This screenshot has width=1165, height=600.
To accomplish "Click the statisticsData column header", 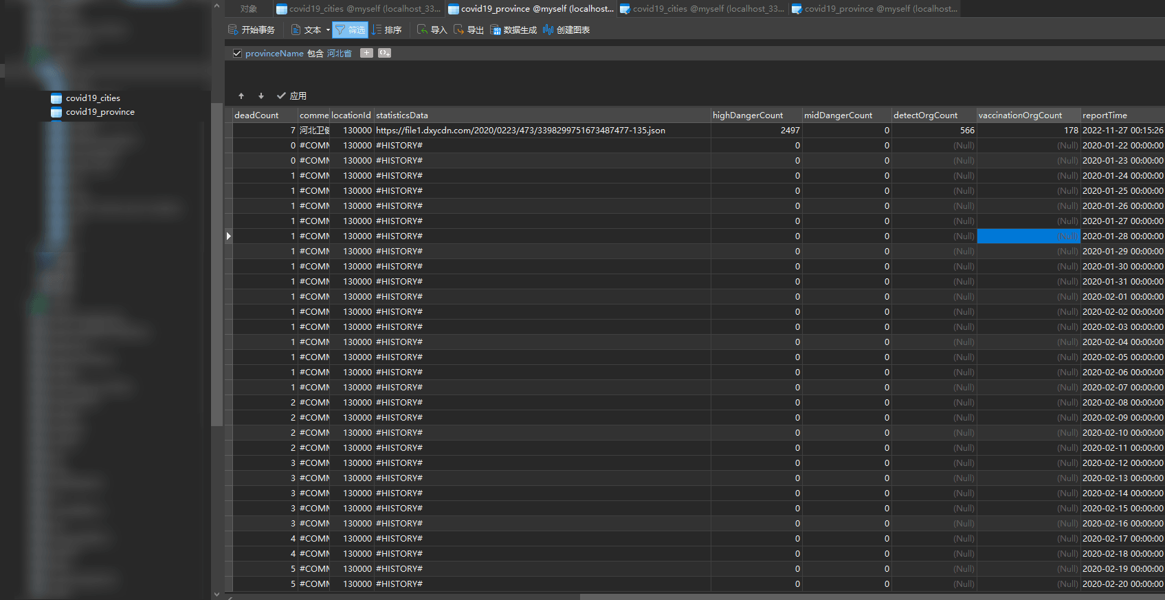I will (542, 115).
